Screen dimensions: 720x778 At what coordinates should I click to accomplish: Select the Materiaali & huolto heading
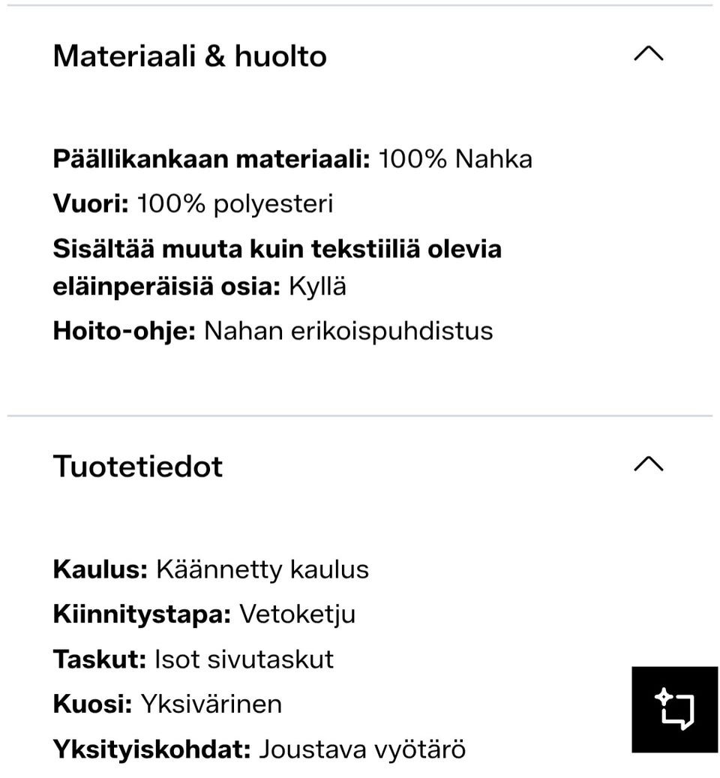pos(190,56)
